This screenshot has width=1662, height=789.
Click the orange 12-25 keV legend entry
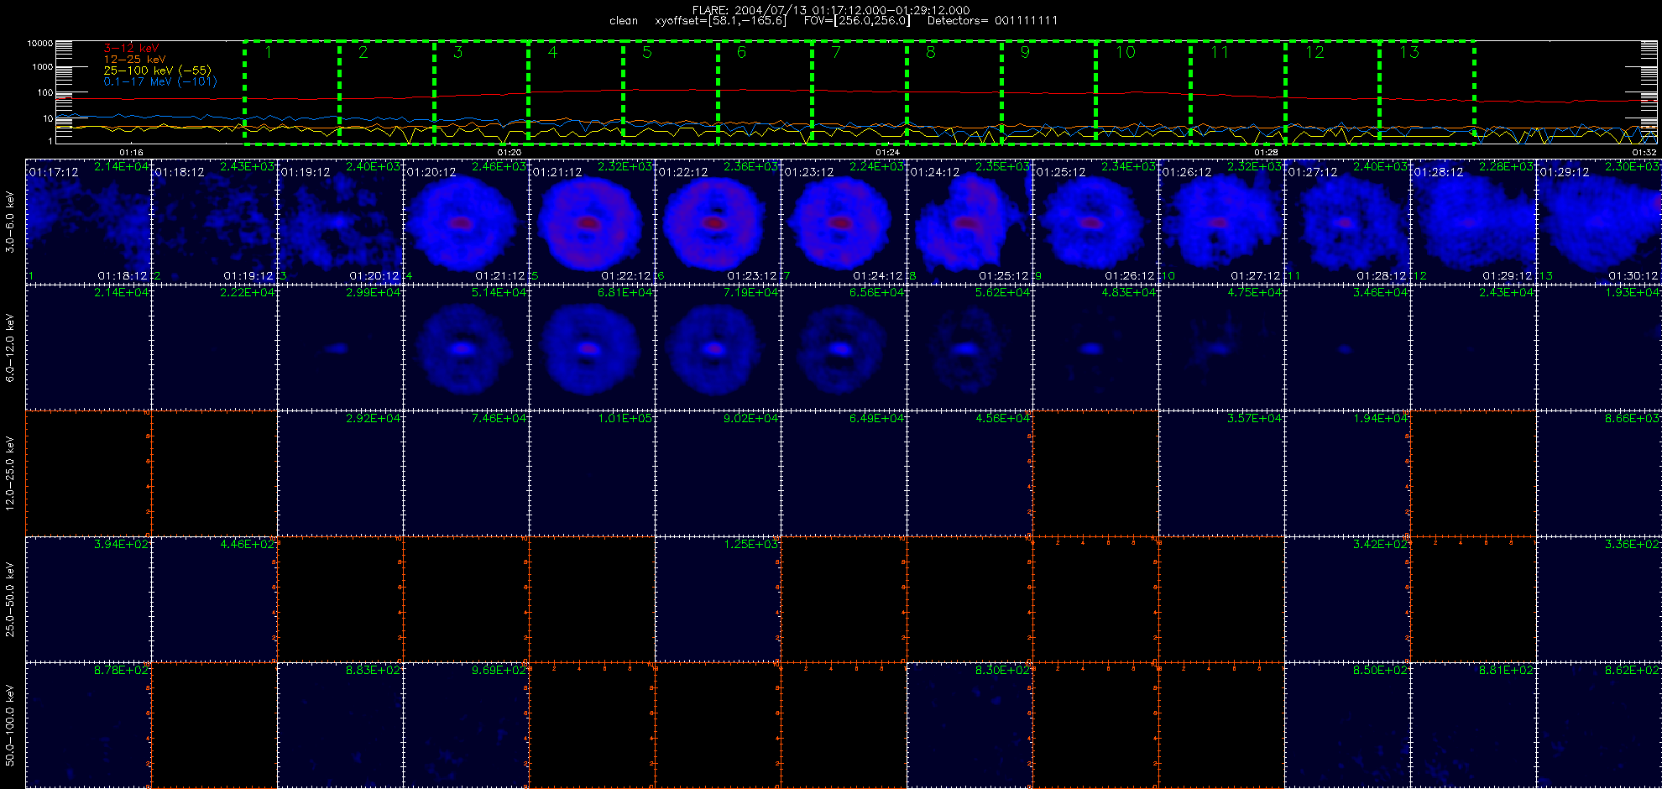(x=134, y=60)
